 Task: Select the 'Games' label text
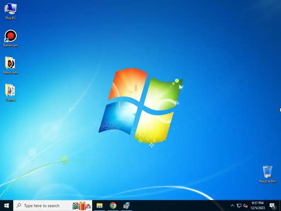coord(11,100)
